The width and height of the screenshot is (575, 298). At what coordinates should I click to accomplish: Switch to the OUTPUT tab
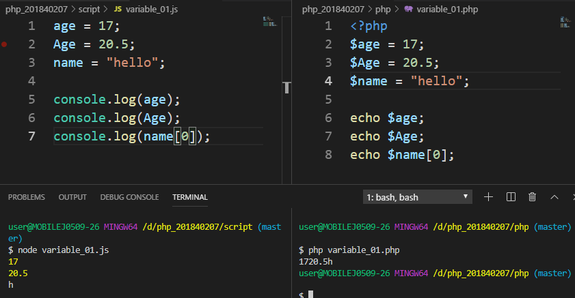(72, 197)
